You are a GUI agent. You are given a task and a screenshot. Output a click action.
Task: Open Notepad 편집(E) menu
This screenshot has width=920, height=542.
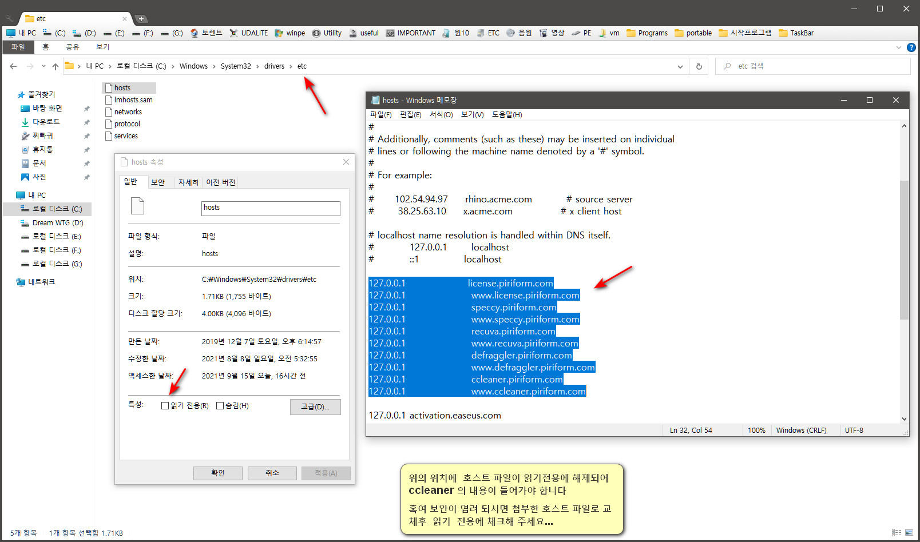pos(410,115)
